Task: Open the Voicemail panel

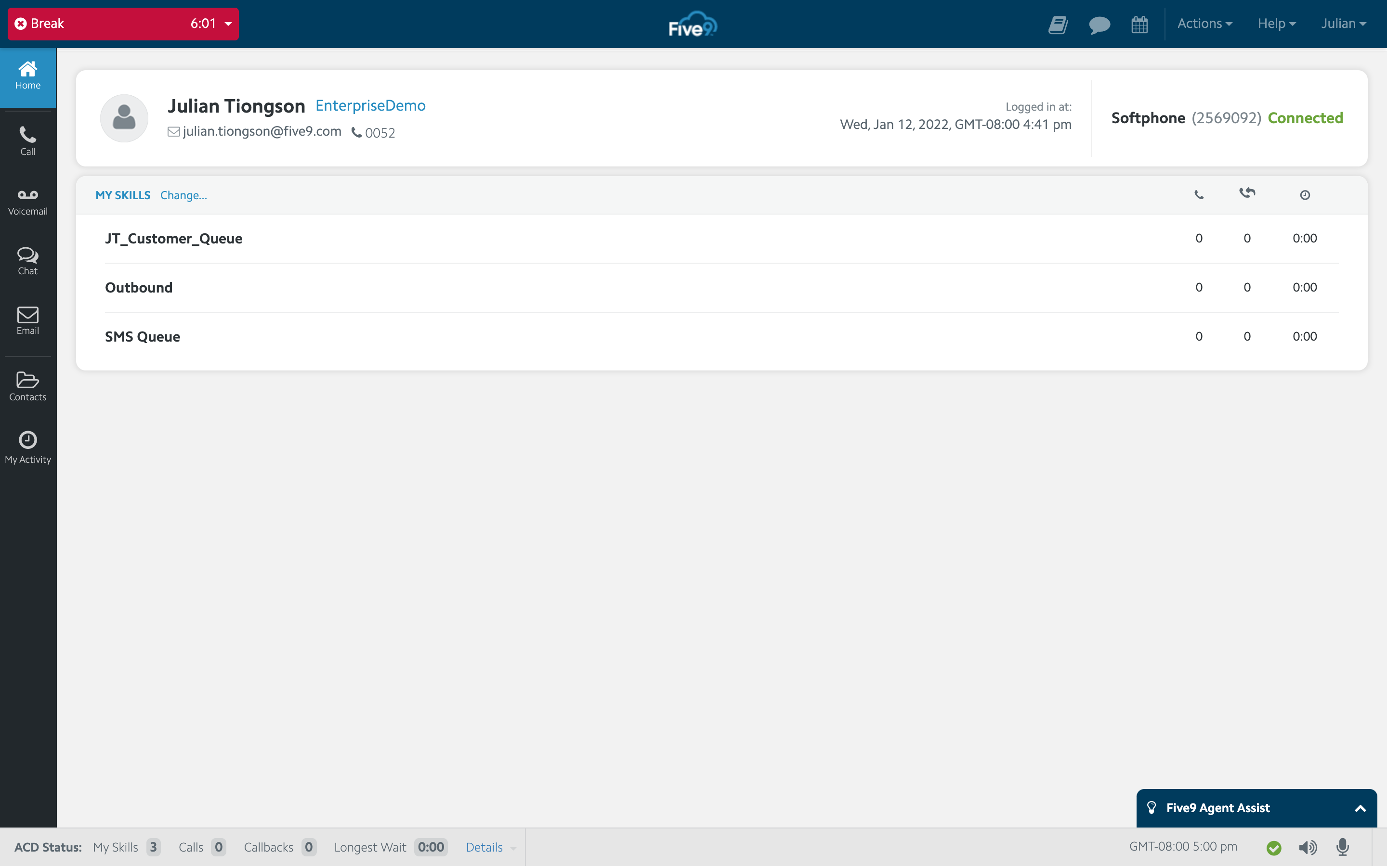Action: point(27,202)
